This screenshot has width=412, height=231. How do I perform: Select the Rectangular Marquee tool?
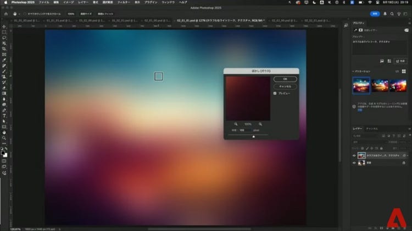coord(4,32)
